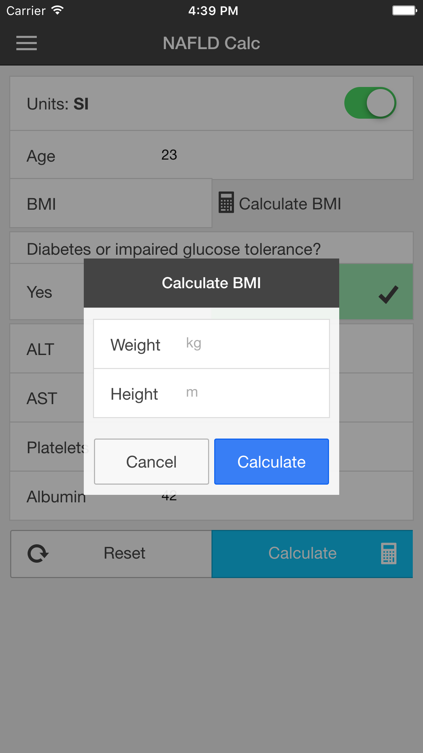Open the hamburger menu icon
This screenshot has width=423, height=753.
[x=27, y=43]
